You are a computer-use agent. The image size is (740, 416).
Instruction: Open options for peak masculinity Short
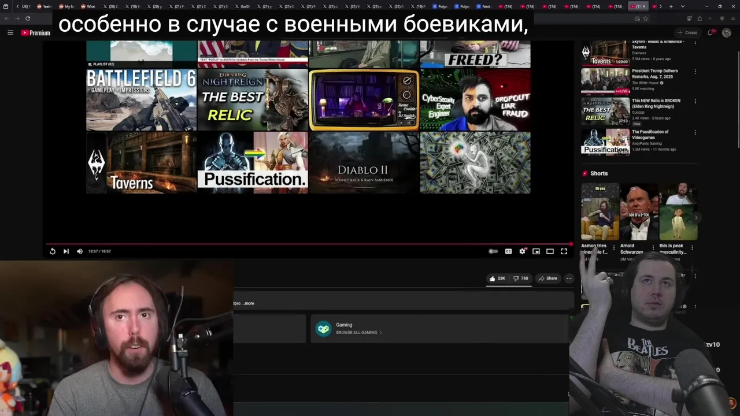pyautogui.click(x=692, y=247)
